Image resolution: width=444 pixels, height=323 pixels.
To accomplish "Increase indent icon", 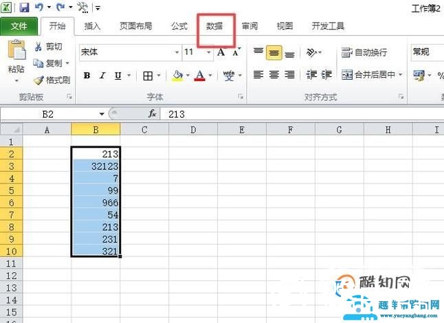I will [x=326, y=75].
